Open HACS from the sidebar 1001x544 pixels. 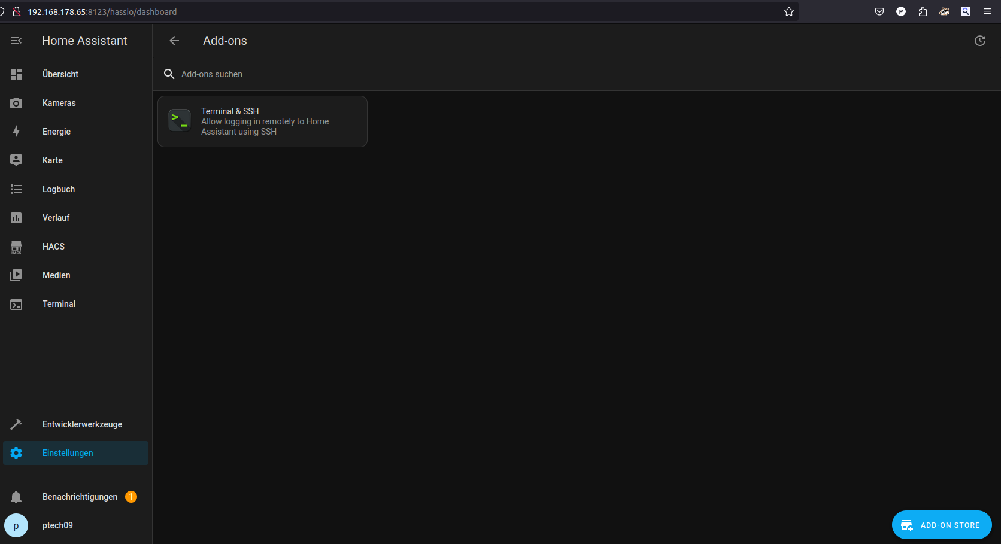(x=53, y=247)
